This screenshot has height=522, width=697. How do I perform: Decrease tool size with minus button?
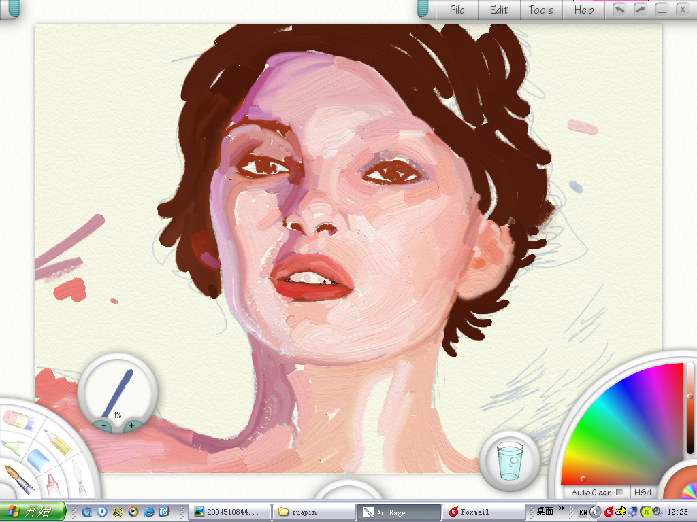(103, 425)
